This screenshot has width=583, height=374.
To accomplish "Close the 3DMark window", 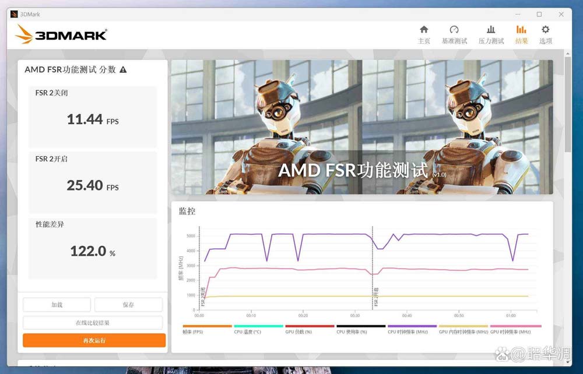I will pyautogui.click(x=561, y=14).
